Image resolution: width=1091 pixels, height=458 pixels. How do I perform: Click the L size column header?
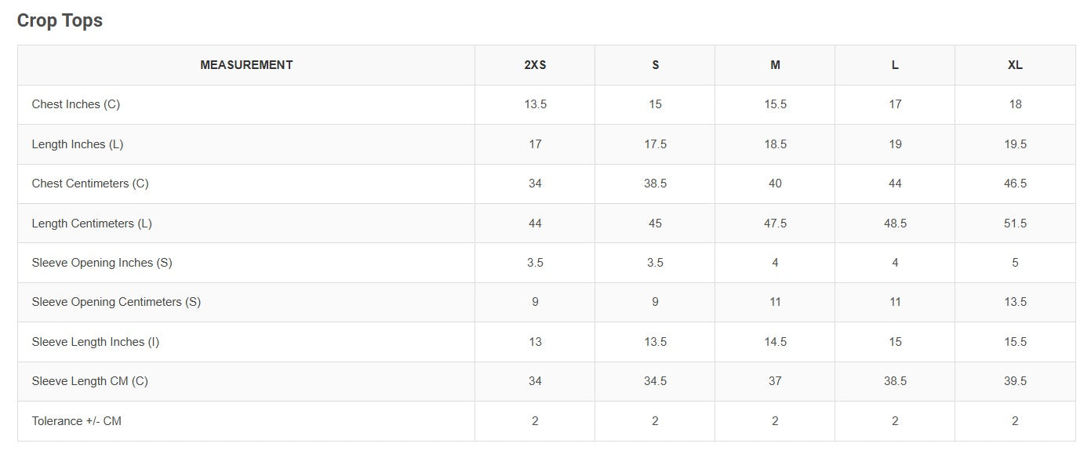(895, 65)
